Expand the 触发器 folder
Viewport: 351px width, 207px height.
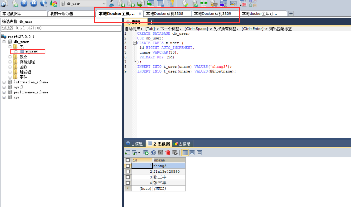click(x=10, y=72)
